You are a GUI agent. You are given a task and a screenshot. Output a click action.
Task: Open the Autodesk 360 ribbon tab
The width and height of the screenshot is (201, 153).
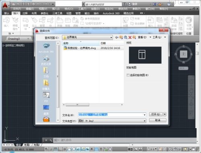(x=111, y=13)
